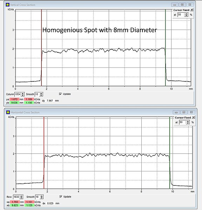Adjust the Row 1030 spinner arrows

[x=21, y=197]
